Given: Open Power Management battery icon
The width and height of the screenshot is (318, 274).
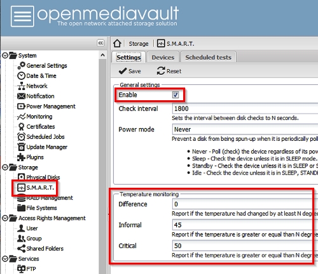Looking at the screenshot, I should click(x=21, y=106).
